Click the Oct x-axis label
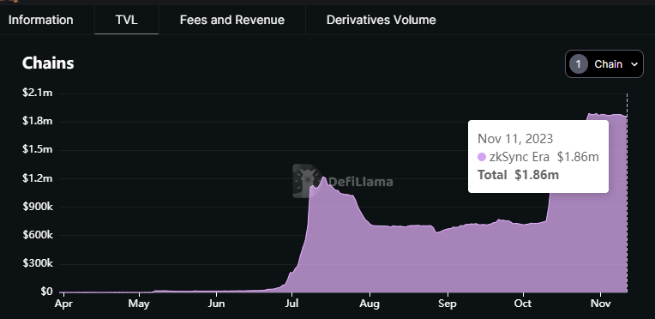 [x=523, y=304]
